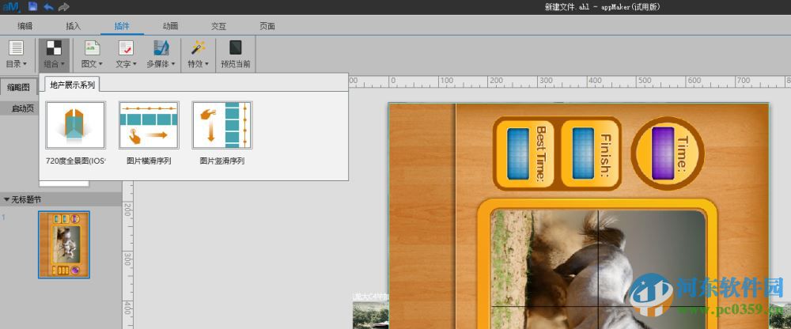Select the 插件 ribbon tab
Image resolution: width=791 pixels, height=329 pixels.
(122, 26)
